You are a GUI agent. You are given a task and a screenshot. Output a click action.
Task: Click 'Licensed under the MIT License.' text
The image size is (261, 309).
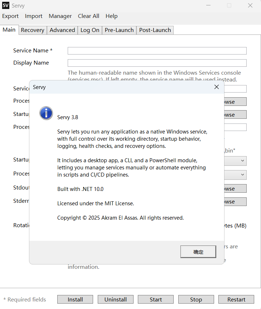[96, 203]
